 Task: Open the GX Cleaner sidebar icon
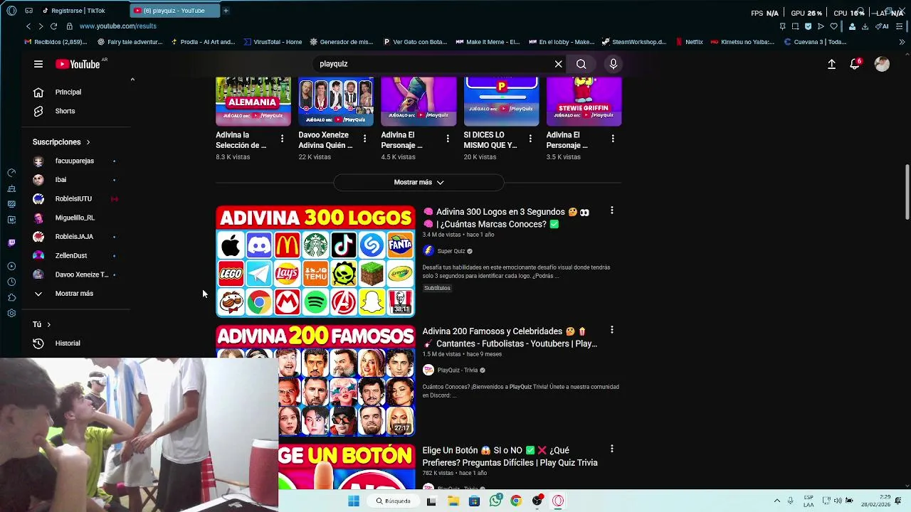point(11,188)
